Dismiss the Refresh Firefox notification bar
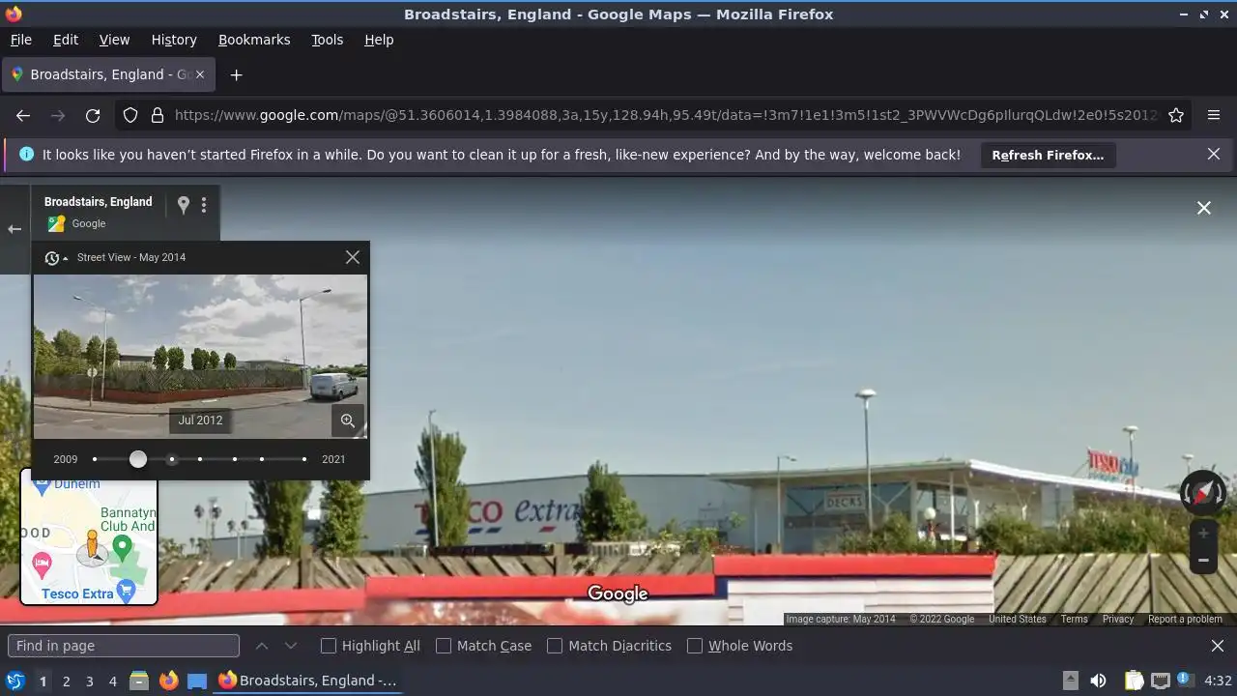The width and height of the screenshot is (1237, 696). [x=1214, y=154]
